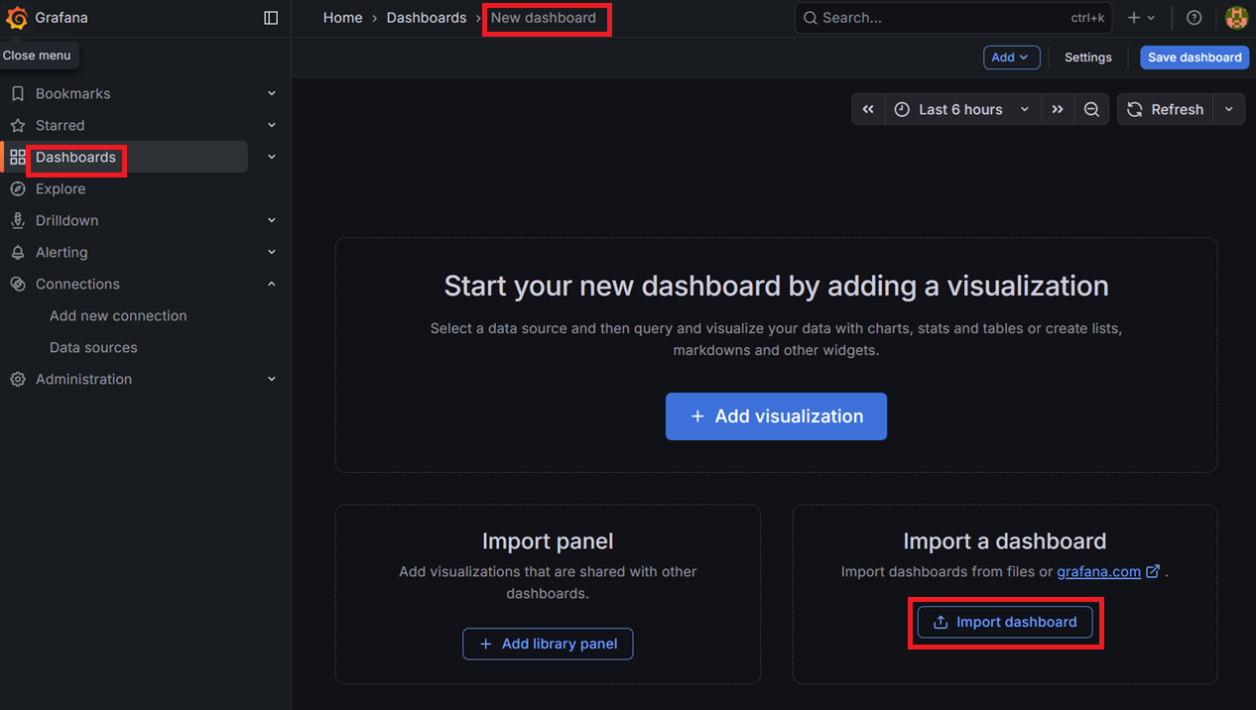Click the Drilldown icon in sidebar
1256x710 pixels.
click(17, 220)
